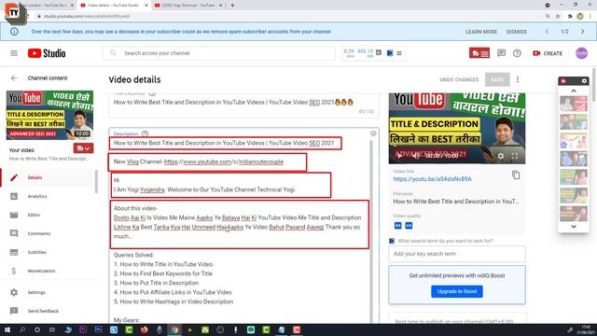Open the vidIQ dropdown under sidebar thumbnail

(83, 148)
